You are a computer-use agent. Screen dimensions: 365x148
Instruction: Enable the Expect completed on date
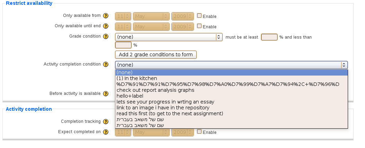[199, 131]
